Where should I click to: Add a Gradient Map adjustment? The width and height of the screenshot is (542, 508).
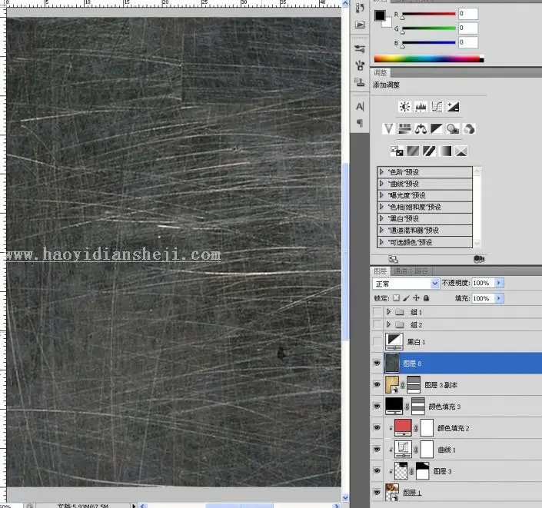pos(445,151)
